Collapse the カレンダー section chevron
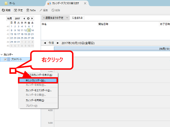170x127 pixels. click(x=2, y=54)
